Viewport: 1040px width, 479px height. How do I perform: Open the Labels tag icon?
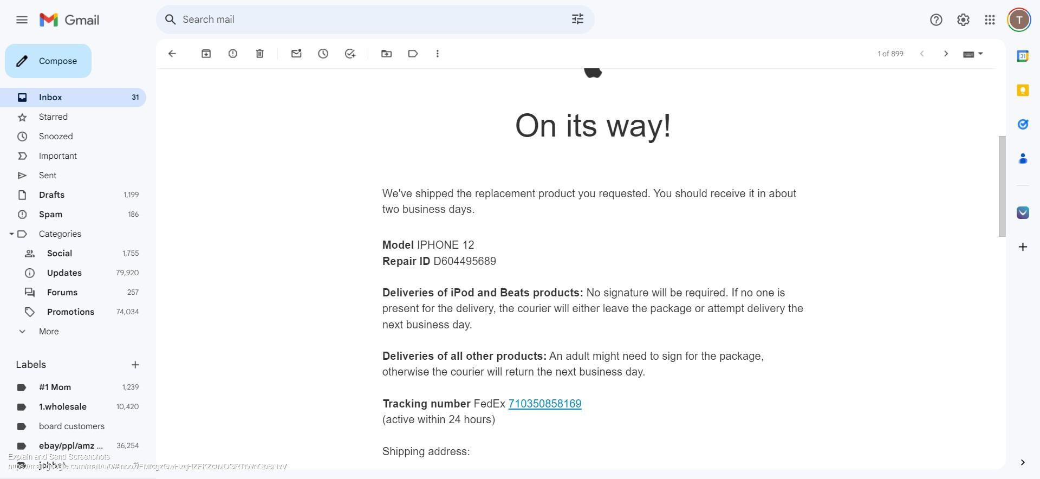[413, 54]
